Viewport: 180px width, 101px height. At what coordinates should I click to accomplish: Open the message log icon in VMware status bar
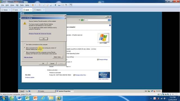tap(176, 94)
